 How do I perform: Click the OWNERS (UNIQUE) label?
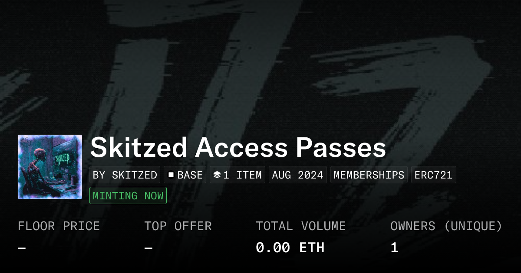pos(446,226)
